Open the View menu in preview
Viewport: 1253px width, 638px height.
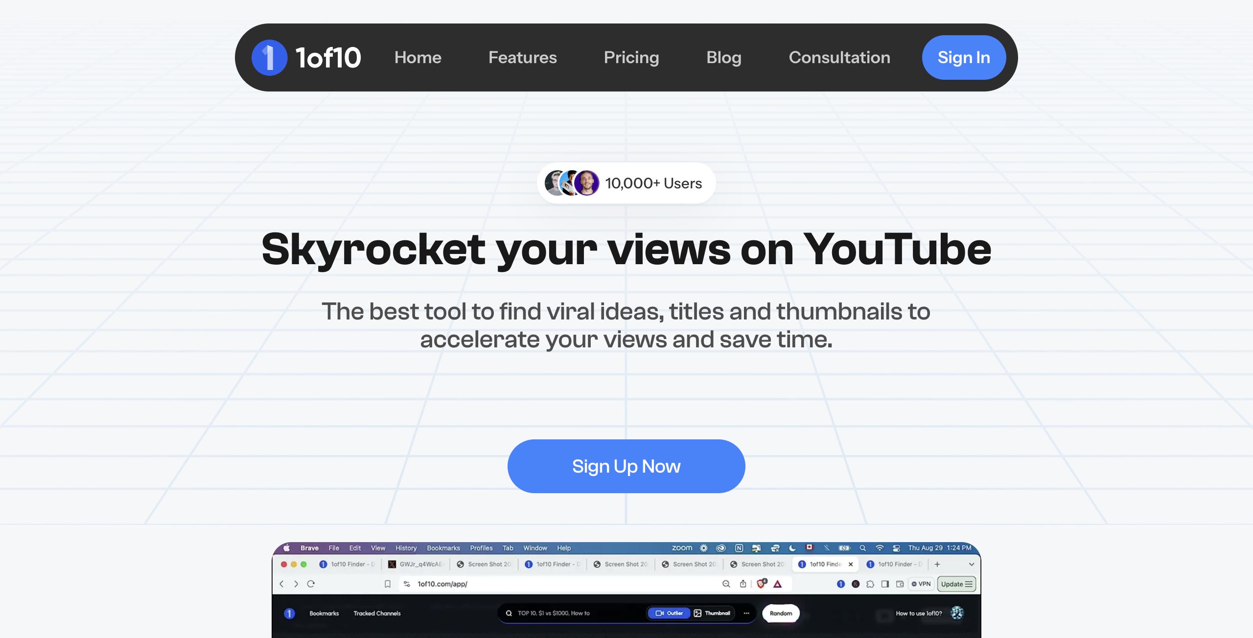[378, 548]
